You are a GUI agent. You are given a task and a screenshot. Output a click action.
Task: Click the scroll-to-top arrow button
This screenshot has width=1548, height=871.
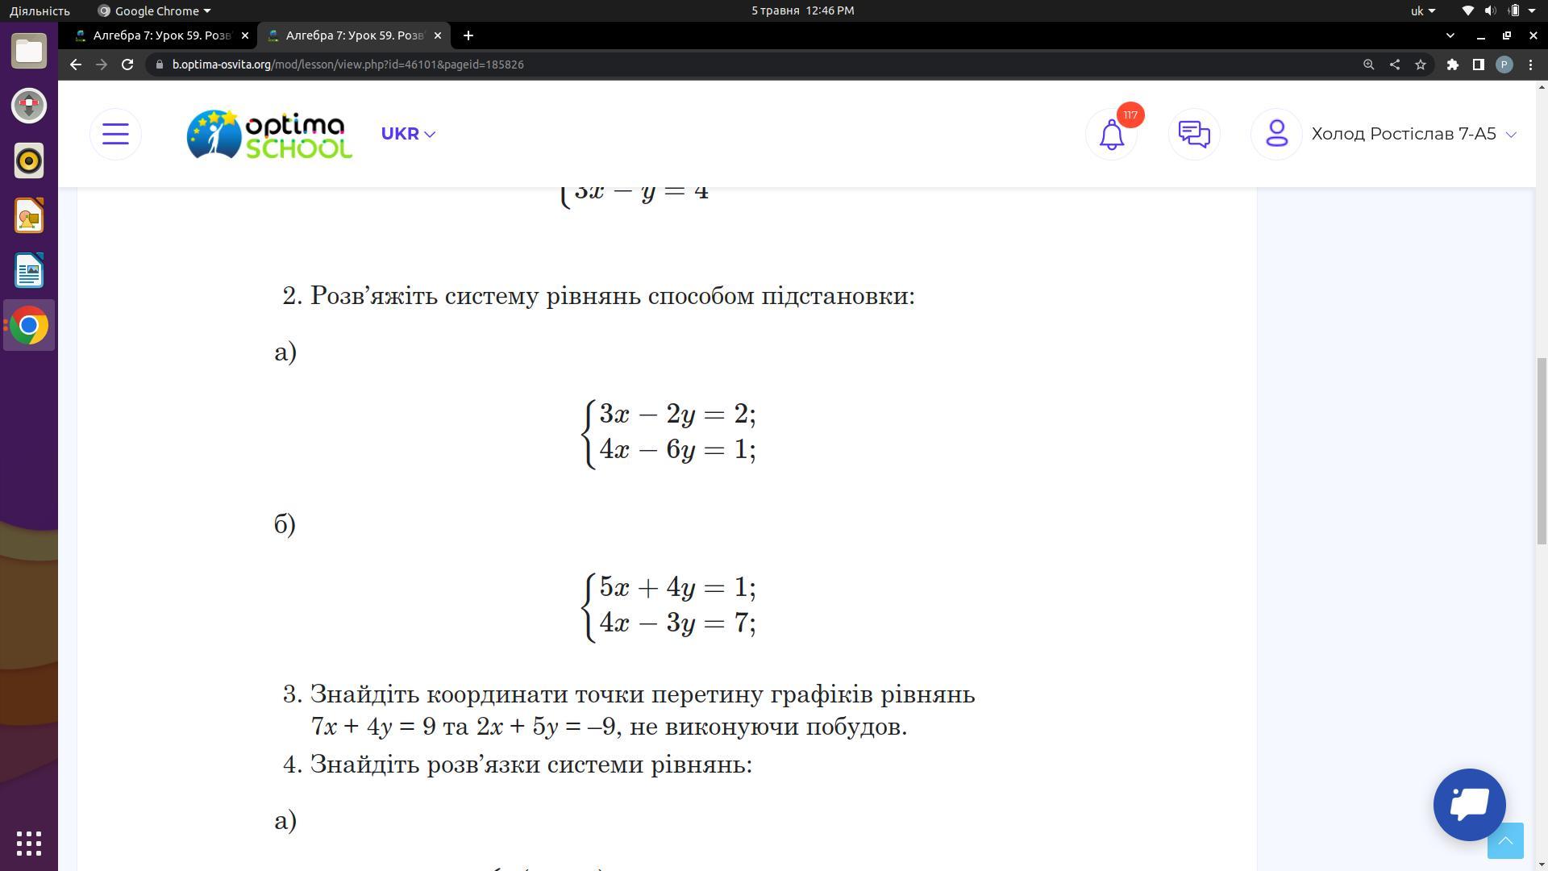(x=1504, y=842)
